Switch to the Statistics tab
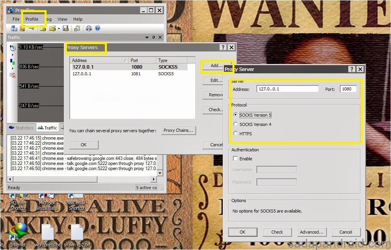The width and height of the screenshot is (391, 250). (21, 128)
